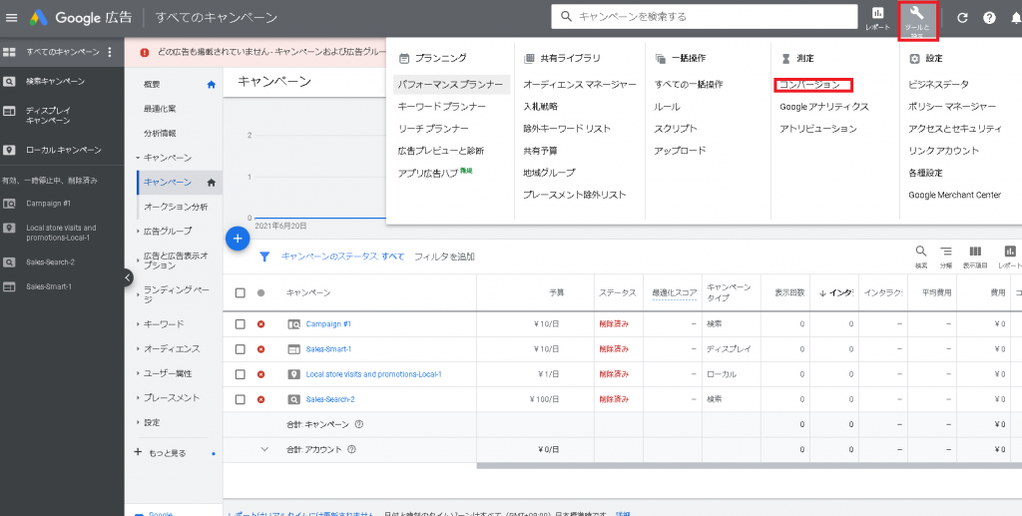1022x516 pixels.
Task: Click the キャンペーンのステータス: すべて filter
Action: coord(343,257)
